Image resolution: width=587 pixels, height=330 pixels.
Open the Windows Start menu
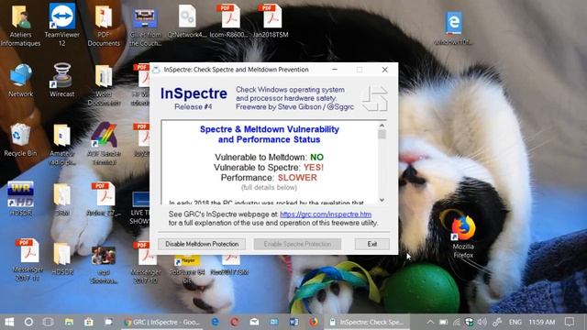[9, 322]
